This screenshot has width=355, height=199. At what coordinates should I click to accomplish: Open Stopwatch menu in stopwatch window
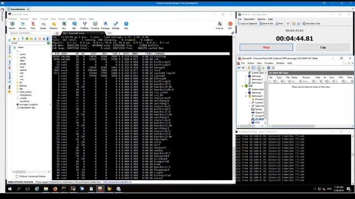point(249,19)
